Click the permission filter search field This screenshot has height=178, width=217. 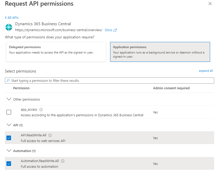point(110,81)
